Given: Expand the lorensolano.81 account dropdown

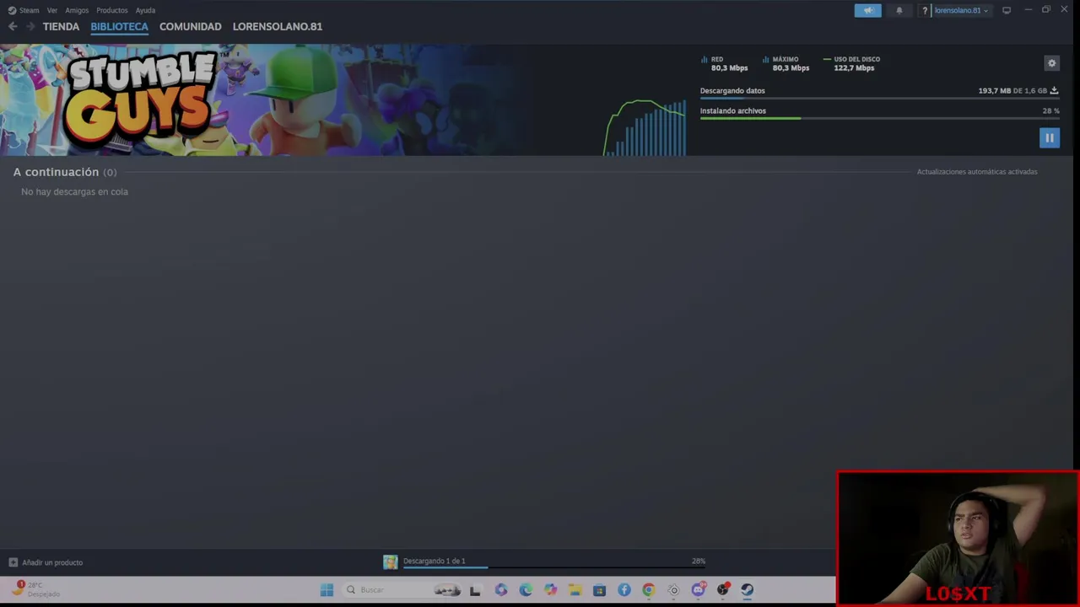Looking at the screenshot, I should click(961, 10).
